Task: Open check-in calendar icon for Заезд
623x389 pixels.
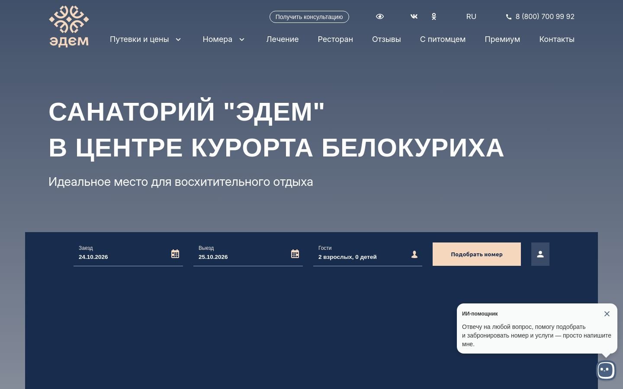Action: 175,254
